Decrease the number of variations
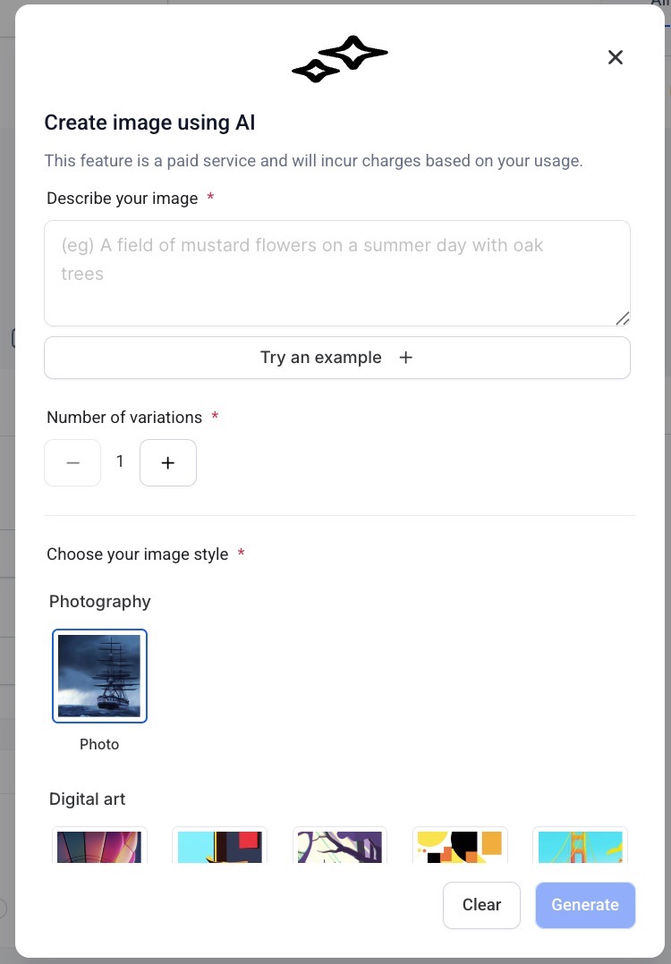The height and width of the screenshot is (964, 671). point(72,463)
